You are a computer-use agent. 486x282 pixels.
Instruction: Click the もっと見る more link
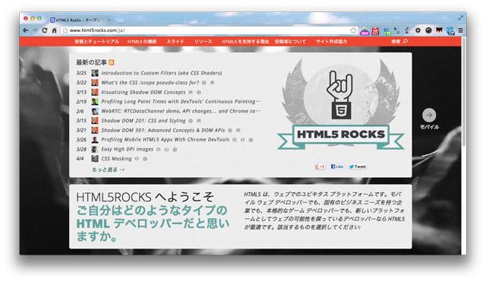(x=108, y=170)
